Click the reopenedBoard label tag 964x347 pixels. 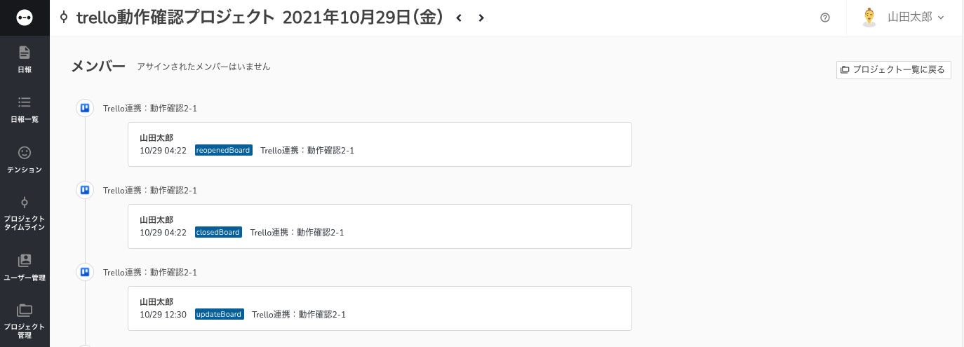(x=224, y=150)
